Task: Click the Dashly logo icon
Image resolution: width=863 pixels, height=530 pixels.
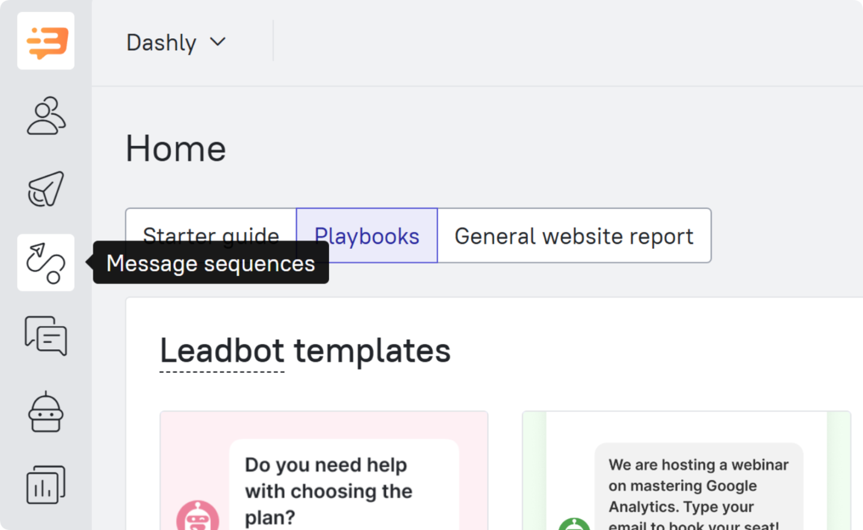Action: [46, 41]
